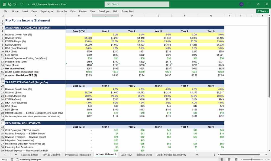Open the Data ribbon tab

pos(73,11)
